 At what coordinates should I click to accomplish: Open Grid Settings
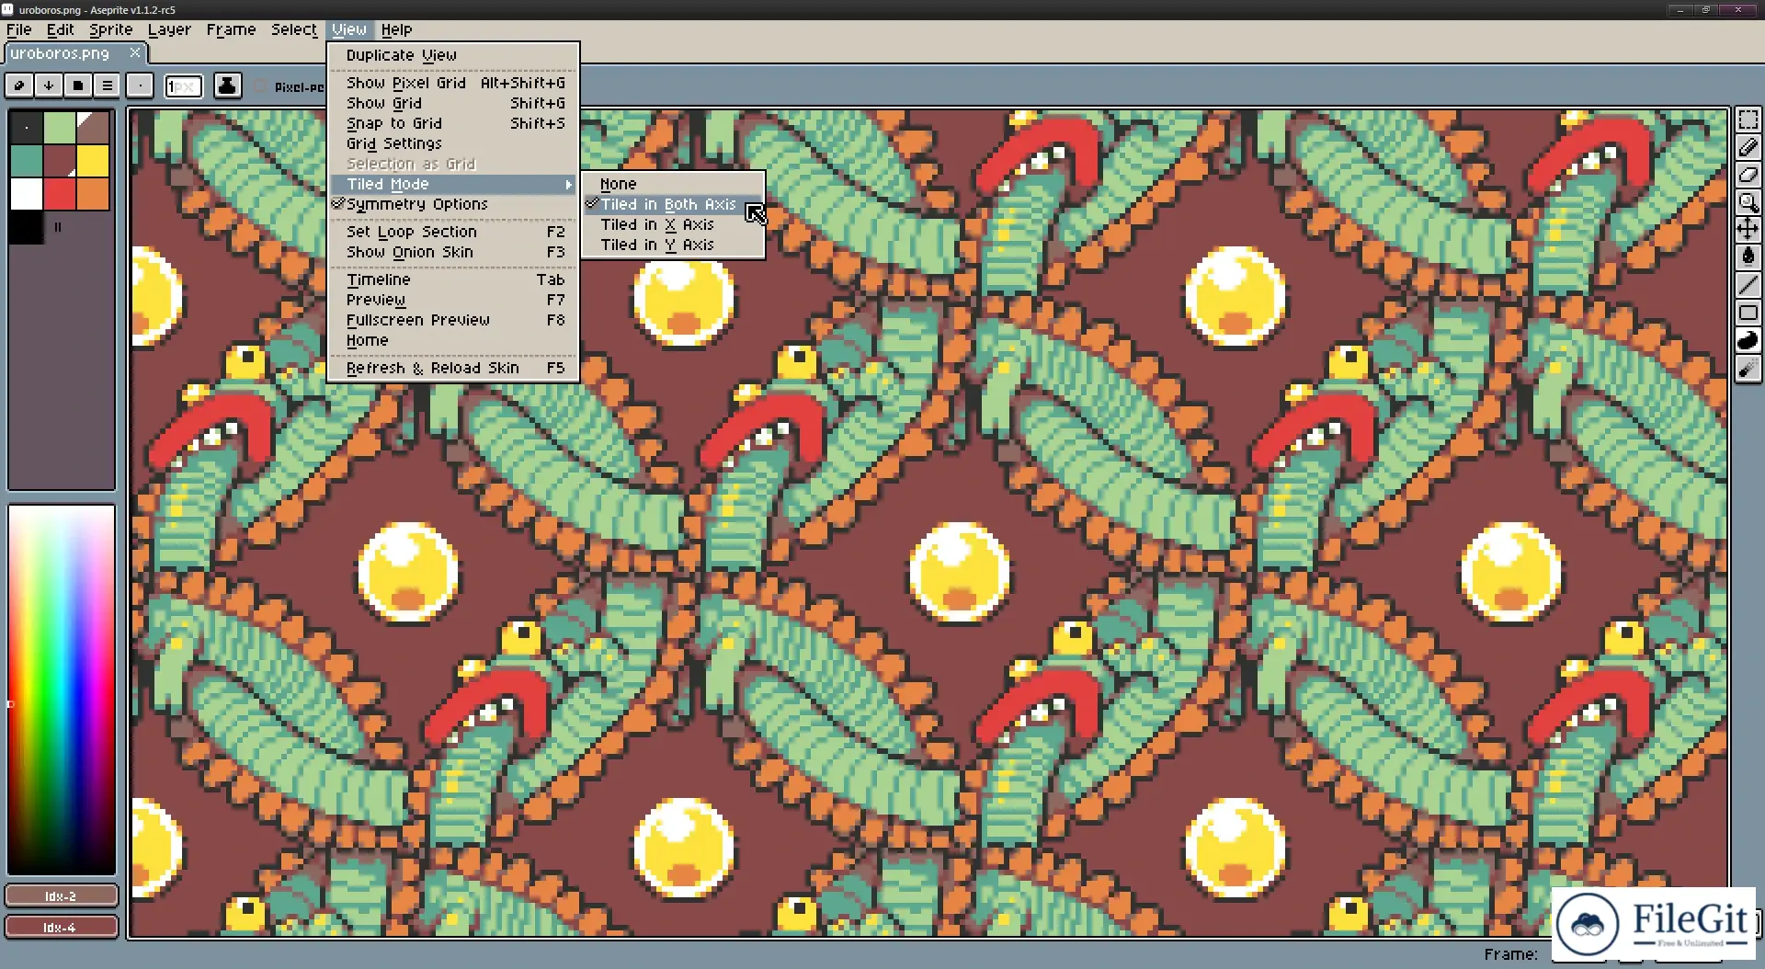pyautogui.click(x=453, y=143)
